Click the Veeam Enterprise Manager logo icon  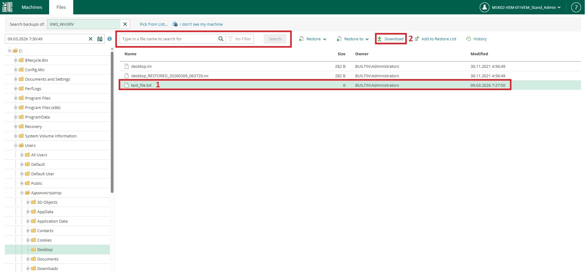pyautogui.click(x=7, y=7)
